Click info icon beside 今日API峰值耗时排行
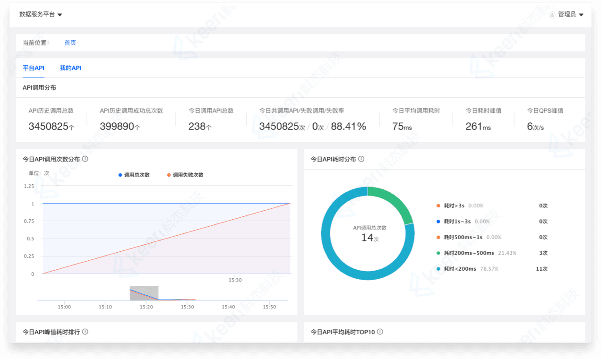Image resolution: width=601 pixels, height=359 pixels. click(x=85, y=332)
